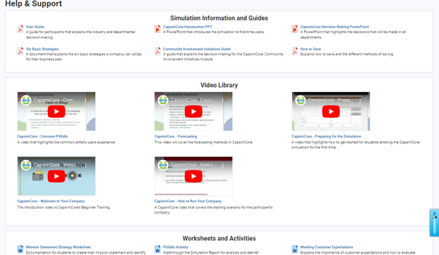Screen dimensions: 439x255
Task: Click the progress bar on How to Run video
Action: click(193, 194)
